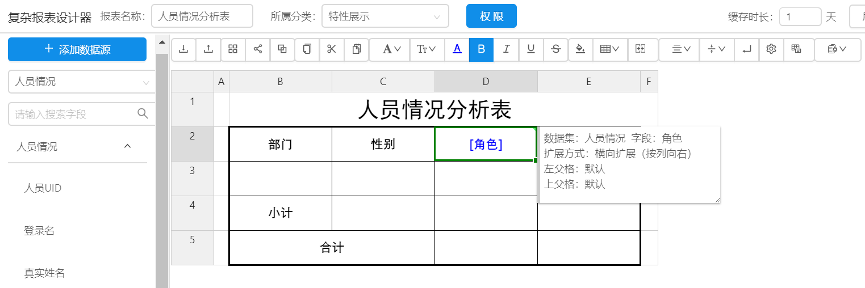Click the search magnifier icon

tap(143, 113)
